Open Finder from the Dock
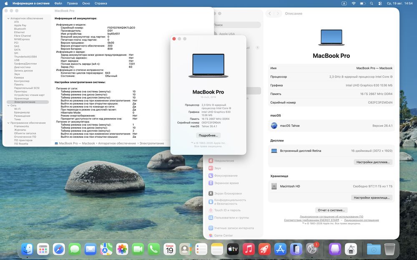Screen dimensions: 417x260 tap(27, 249)
